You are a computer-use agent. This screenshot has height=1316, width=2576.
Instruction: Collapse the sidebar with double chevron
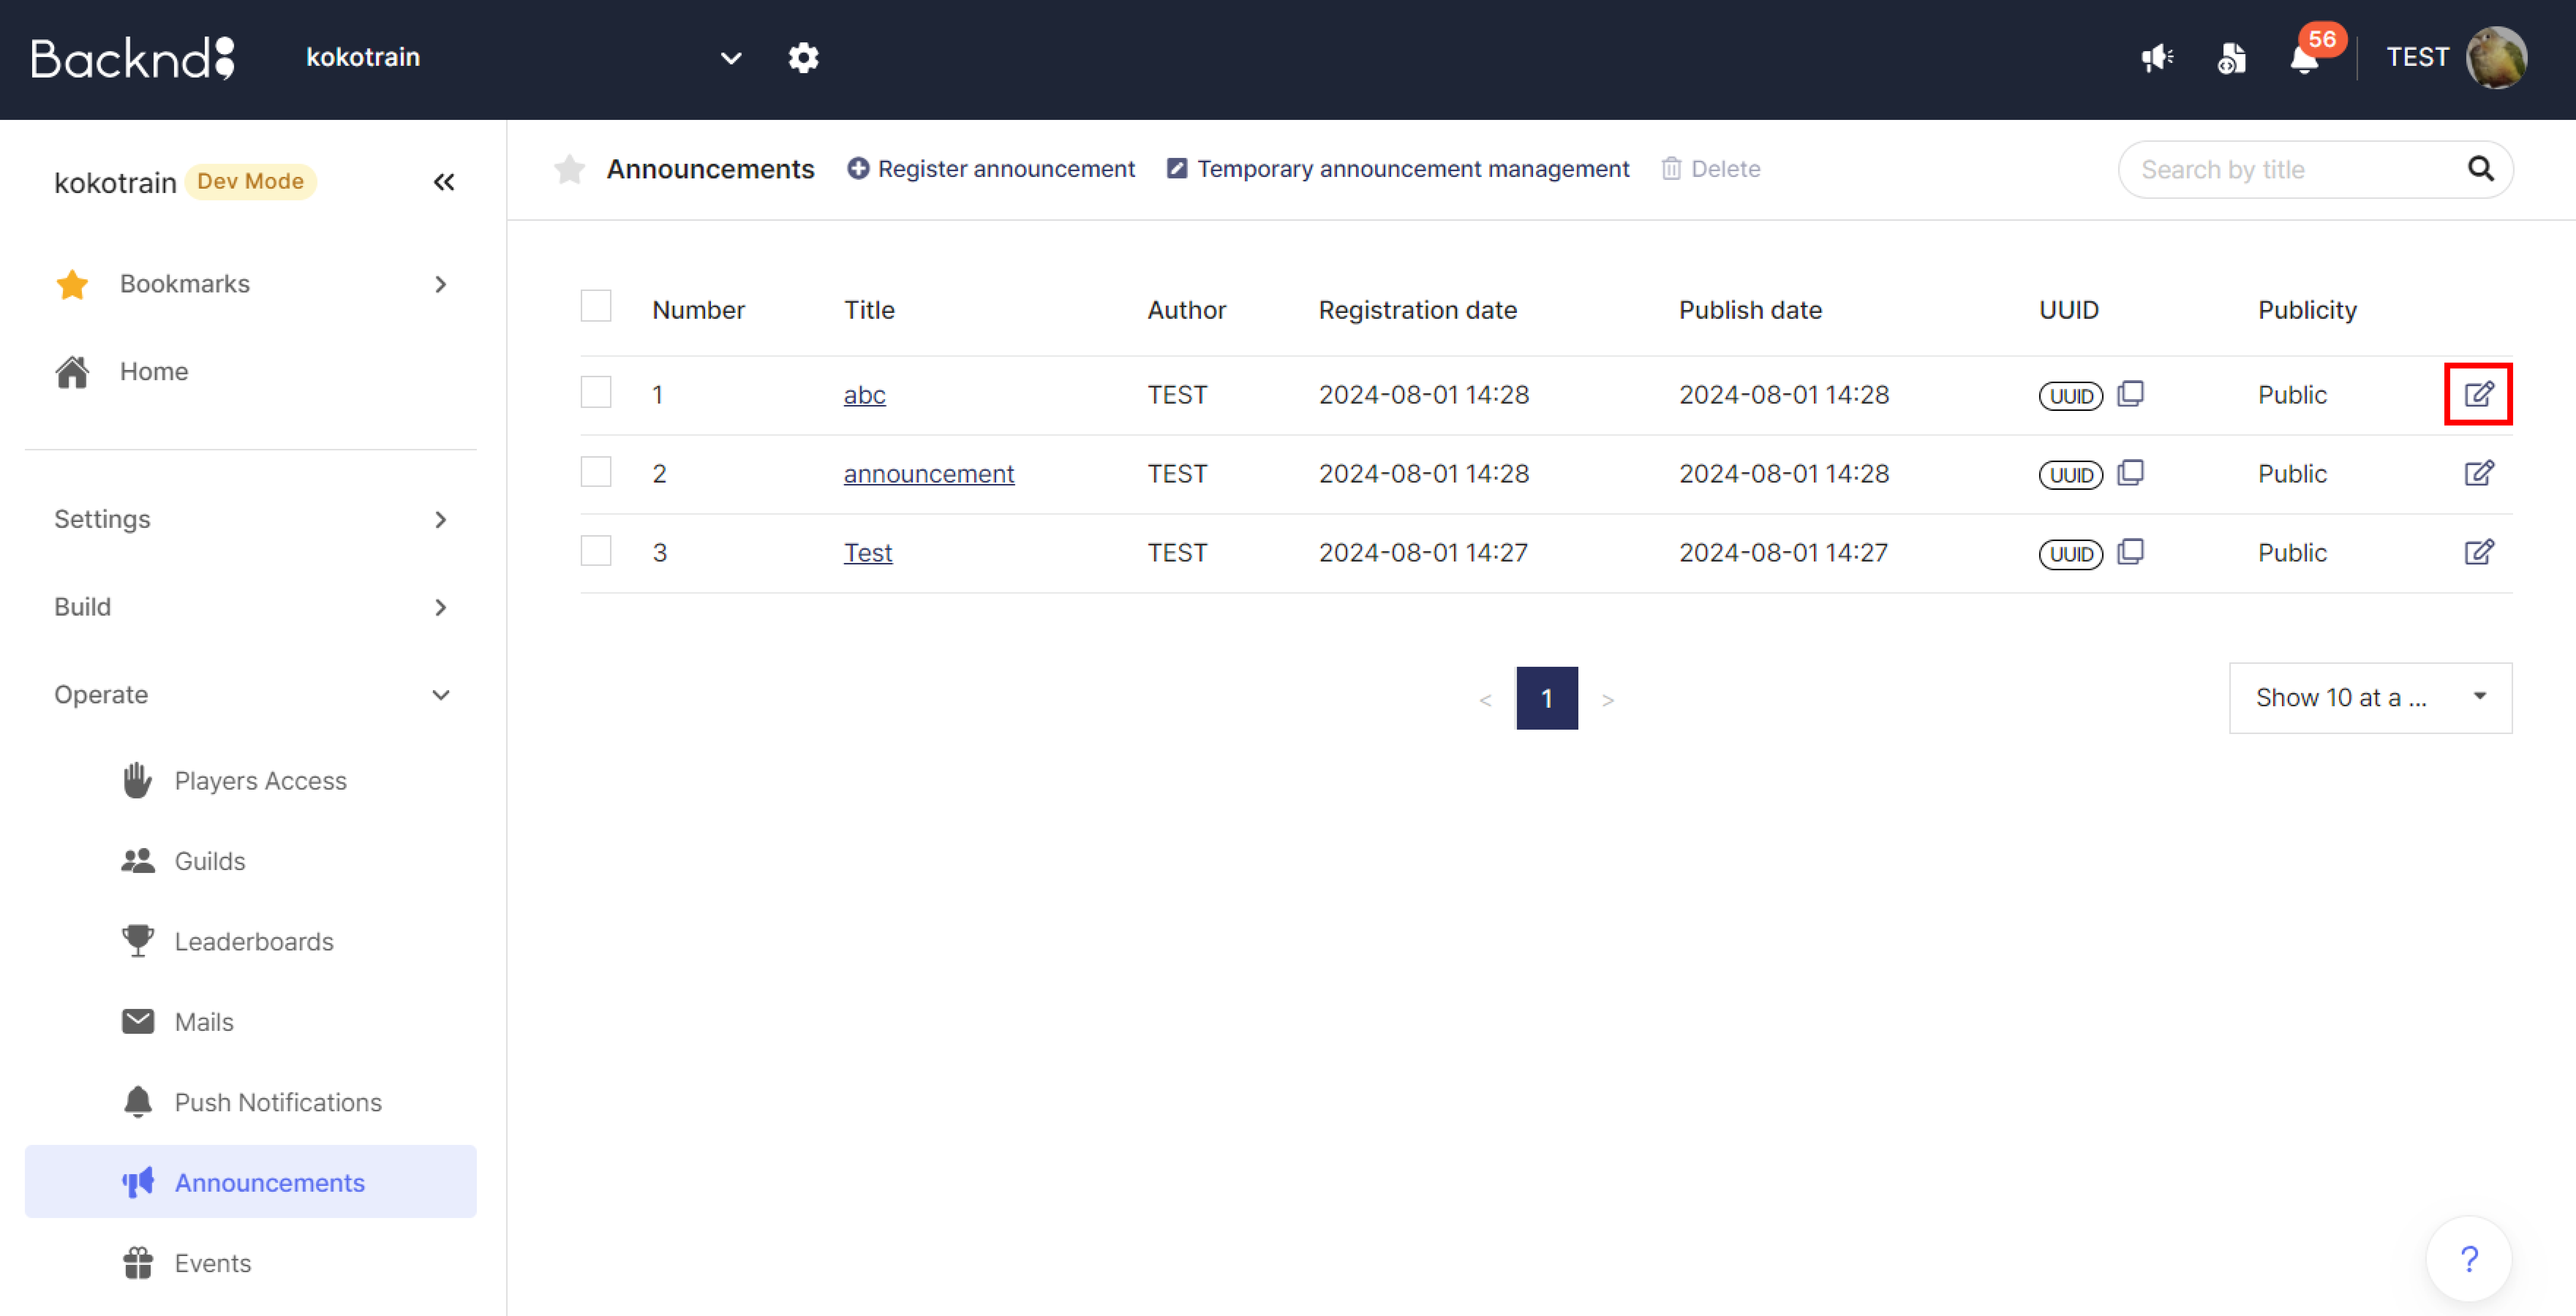tap(444, 182)
